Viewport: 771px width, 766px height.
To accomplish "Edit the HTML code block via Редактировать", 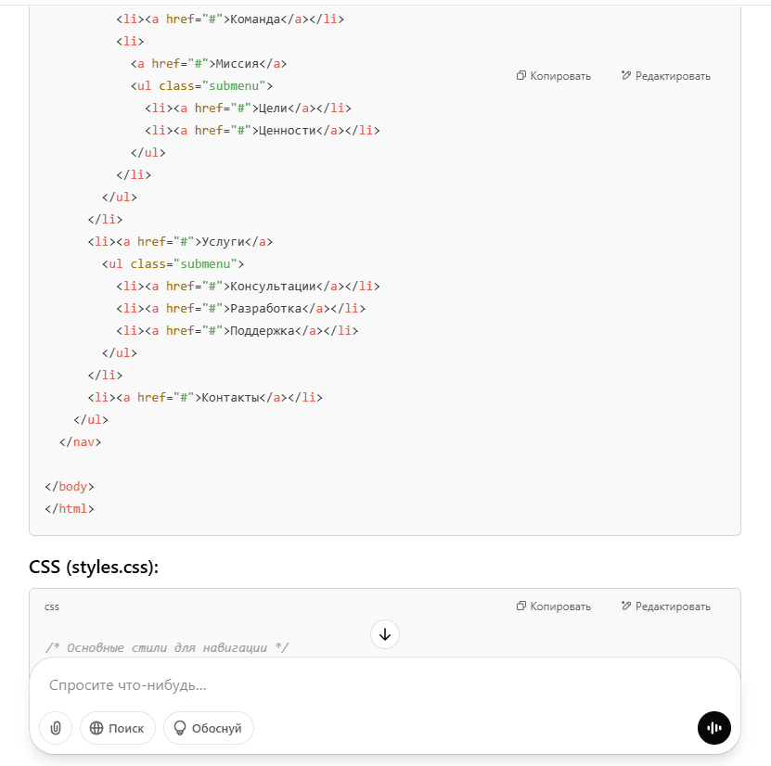I will 666,76.
